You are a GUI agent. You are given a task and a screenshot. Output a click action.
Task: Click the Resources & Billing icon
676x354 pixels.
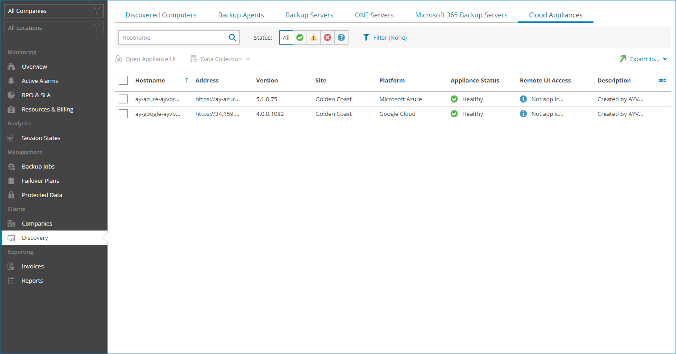point(11,109)
